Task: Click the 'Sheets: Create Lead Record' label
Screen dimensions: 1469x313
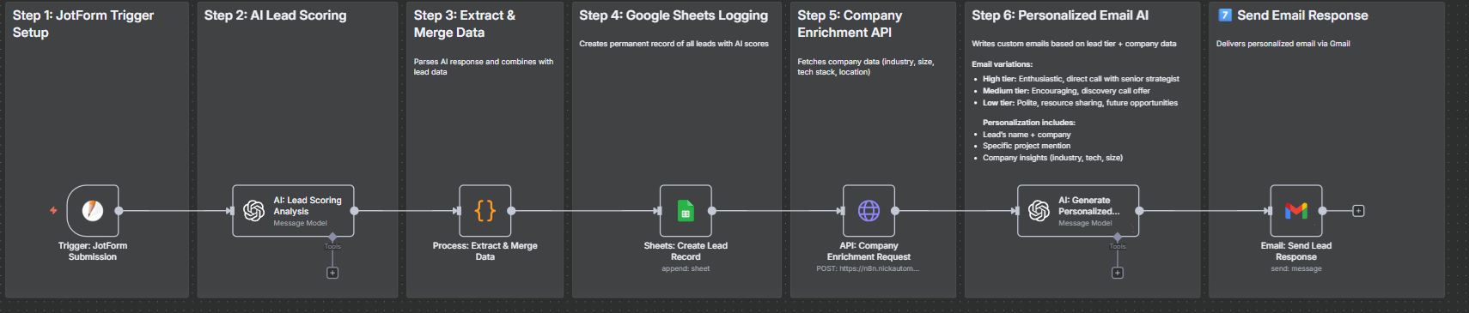Action: coord(686,251)
